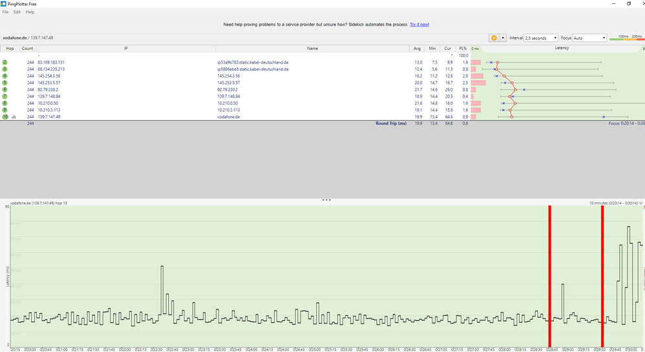Click the hop 3 green circle icon
This screenshot has height=352, width=645.
pos(5,69)
